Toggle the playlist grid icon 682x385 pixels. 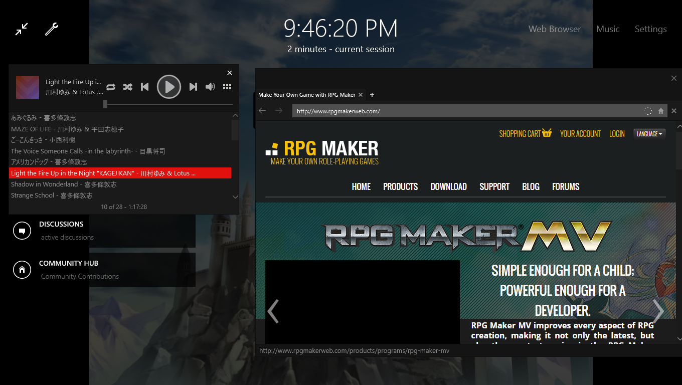pyautogui.click(x=227, y=87)
